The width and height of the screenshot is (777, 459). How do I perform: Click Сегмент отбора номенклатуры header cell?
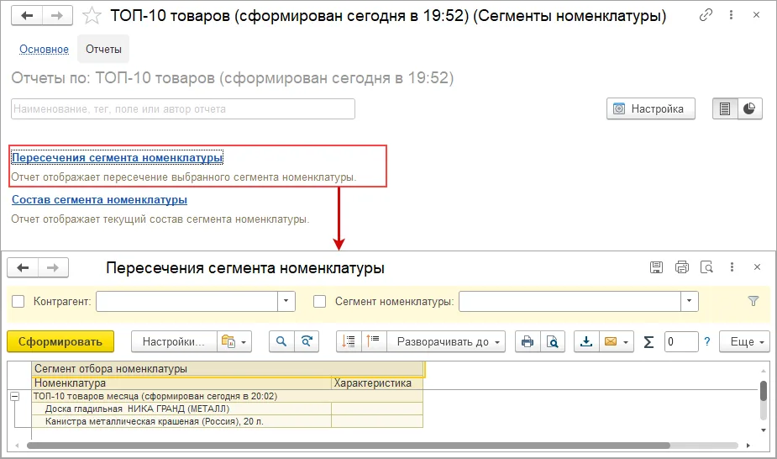tap(228, 369)
